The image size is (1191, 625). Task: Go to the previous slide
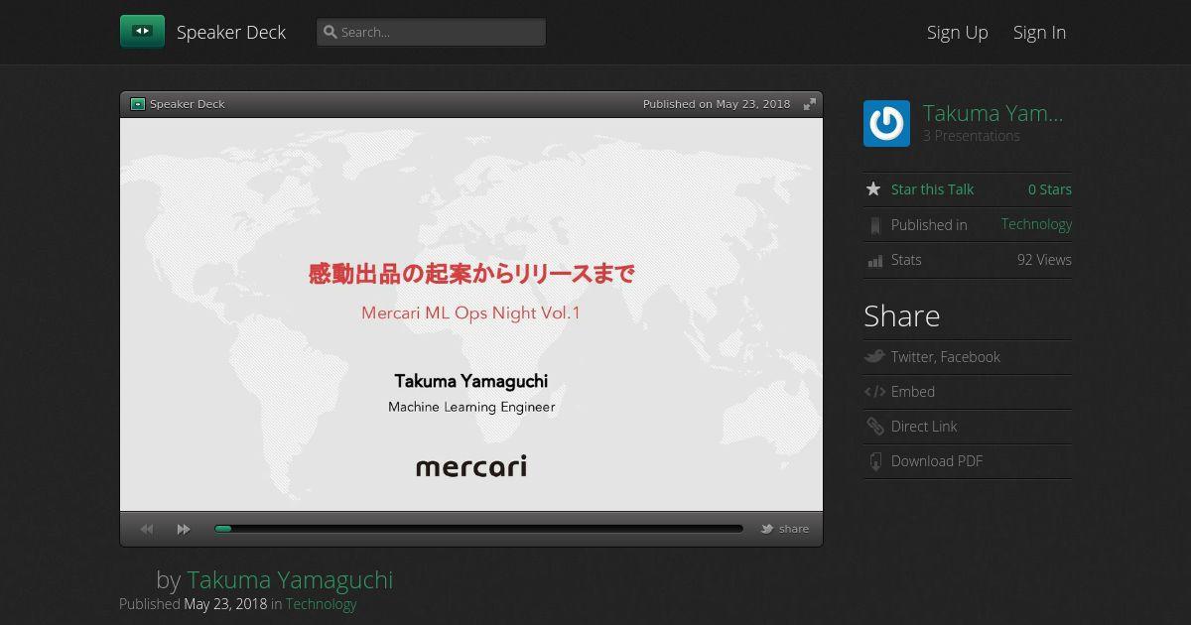(147, 530)
